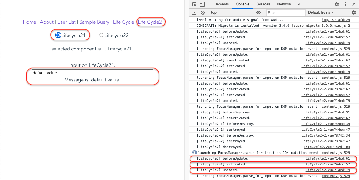The image size is (359, 180).
Task: Open LifeCycle2.vue?14cd:104 source link
Action: (327, 147)
